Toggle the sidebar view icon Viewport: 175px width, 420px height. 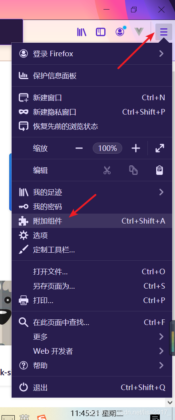(x=101, y=32)
